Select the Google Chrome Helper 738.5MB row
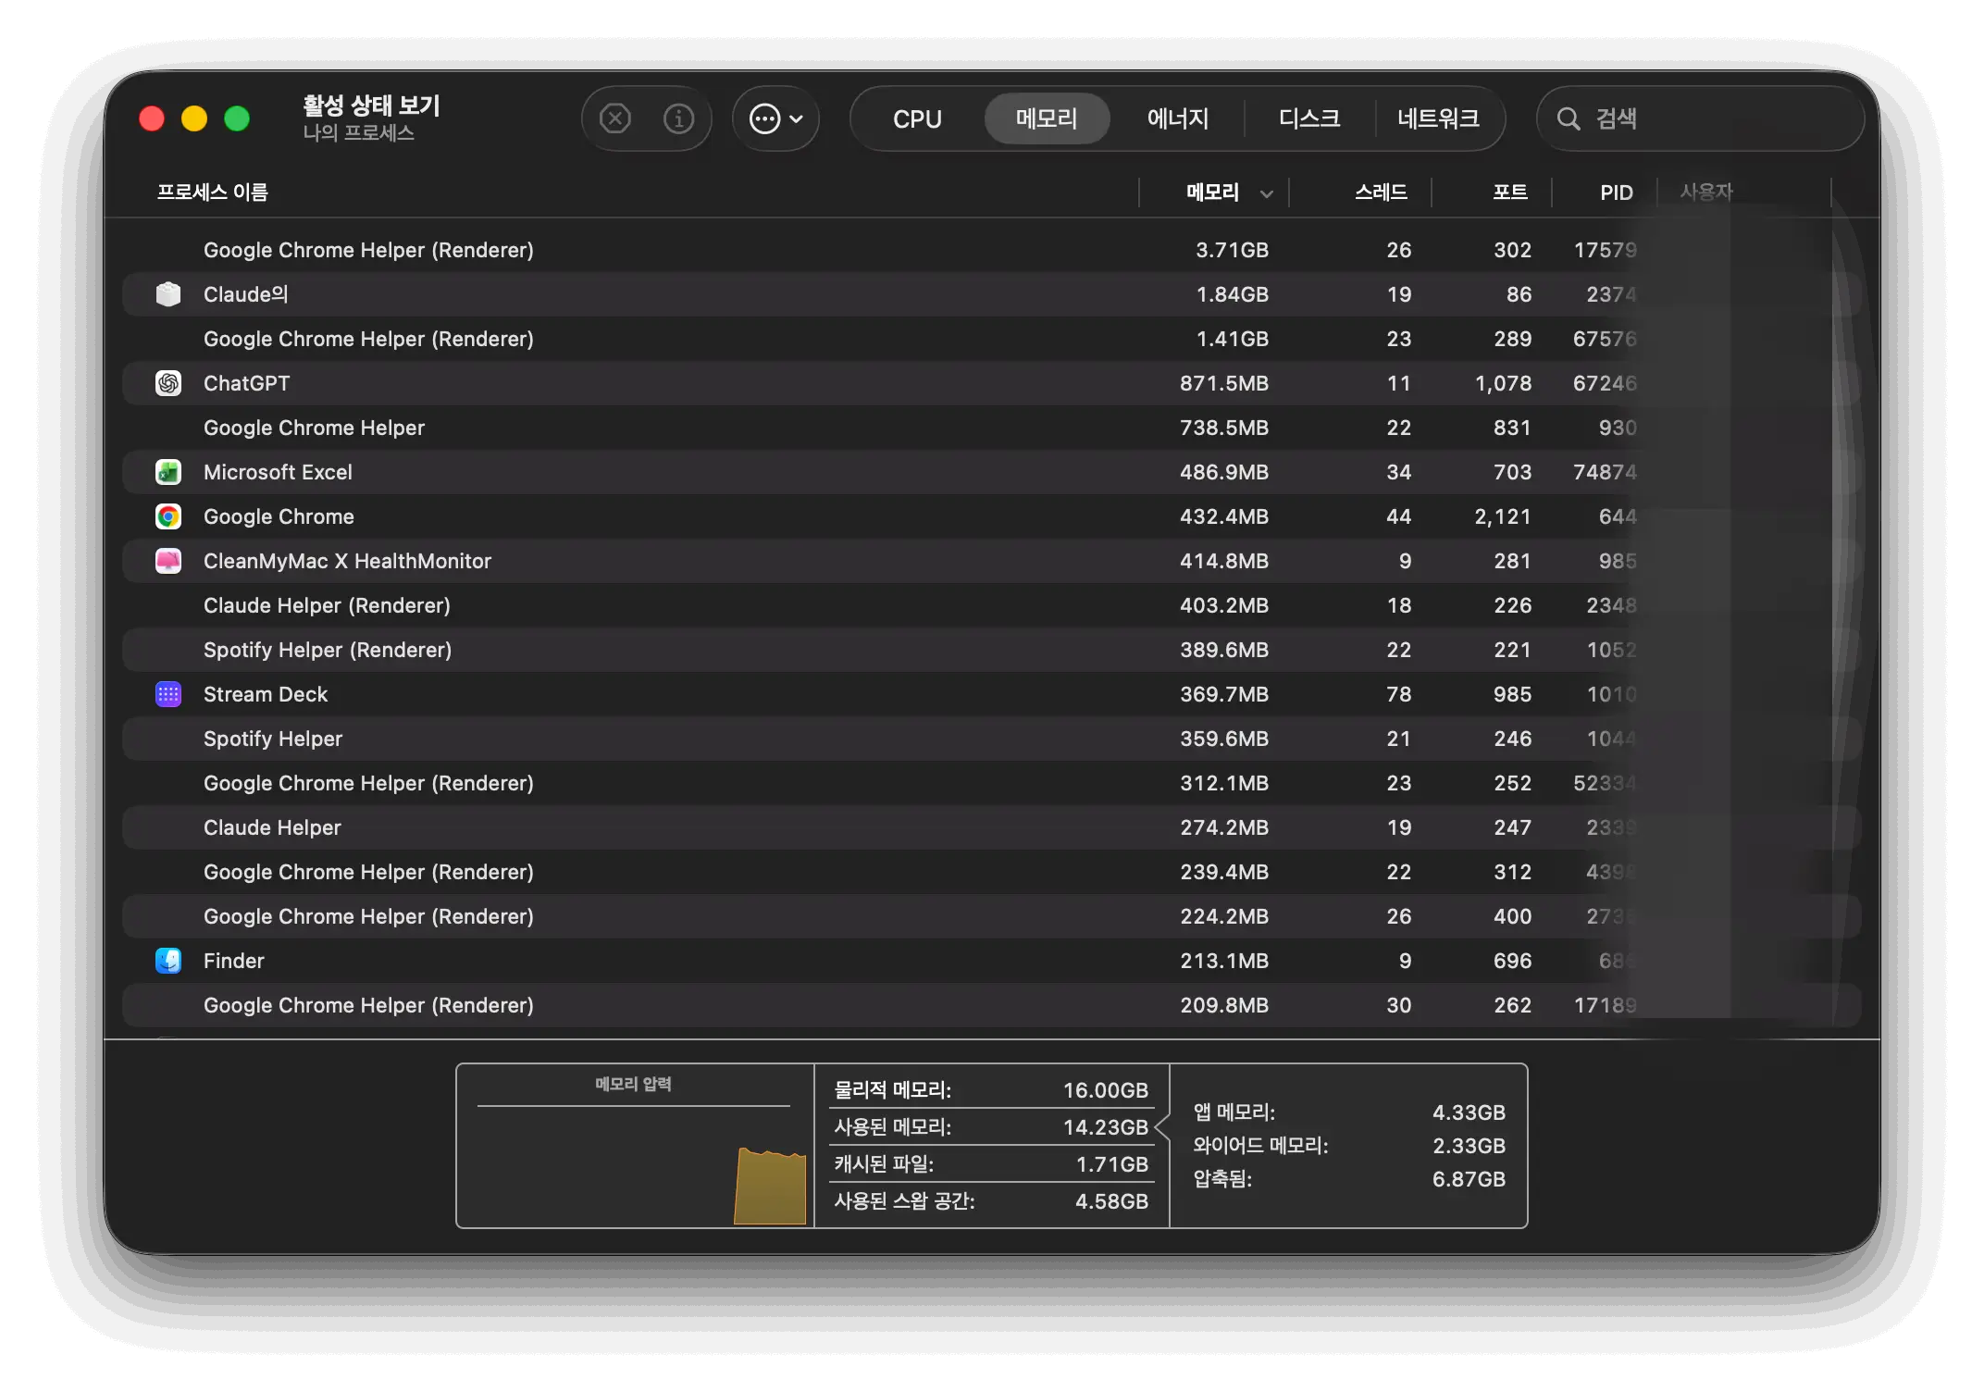The width and height of the screenshot is (1984, 1392). pyautogui.click(x=991, y=428)
